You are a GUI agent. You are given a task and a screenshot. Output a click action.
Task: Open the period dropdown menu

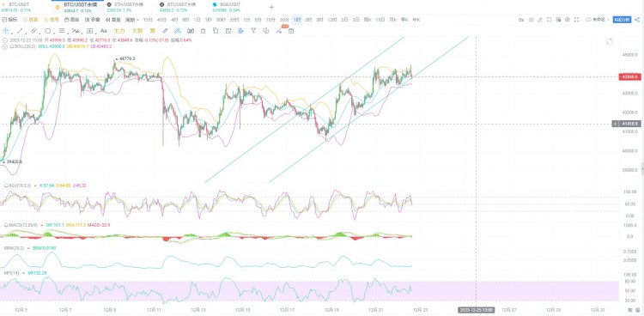132,20
